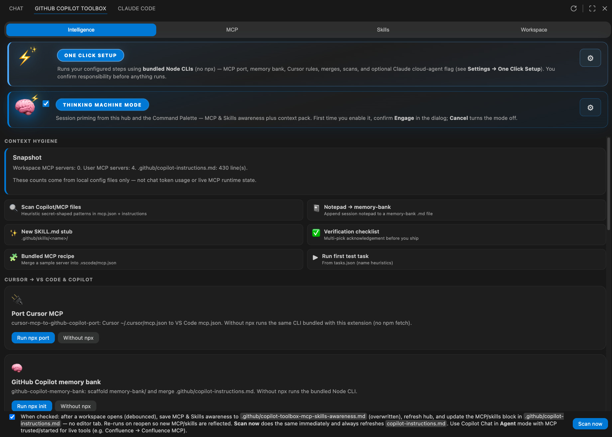Screen dimensions: 612x437
Task: Click the ONE CLICK SETUP button
Action: 90,55
